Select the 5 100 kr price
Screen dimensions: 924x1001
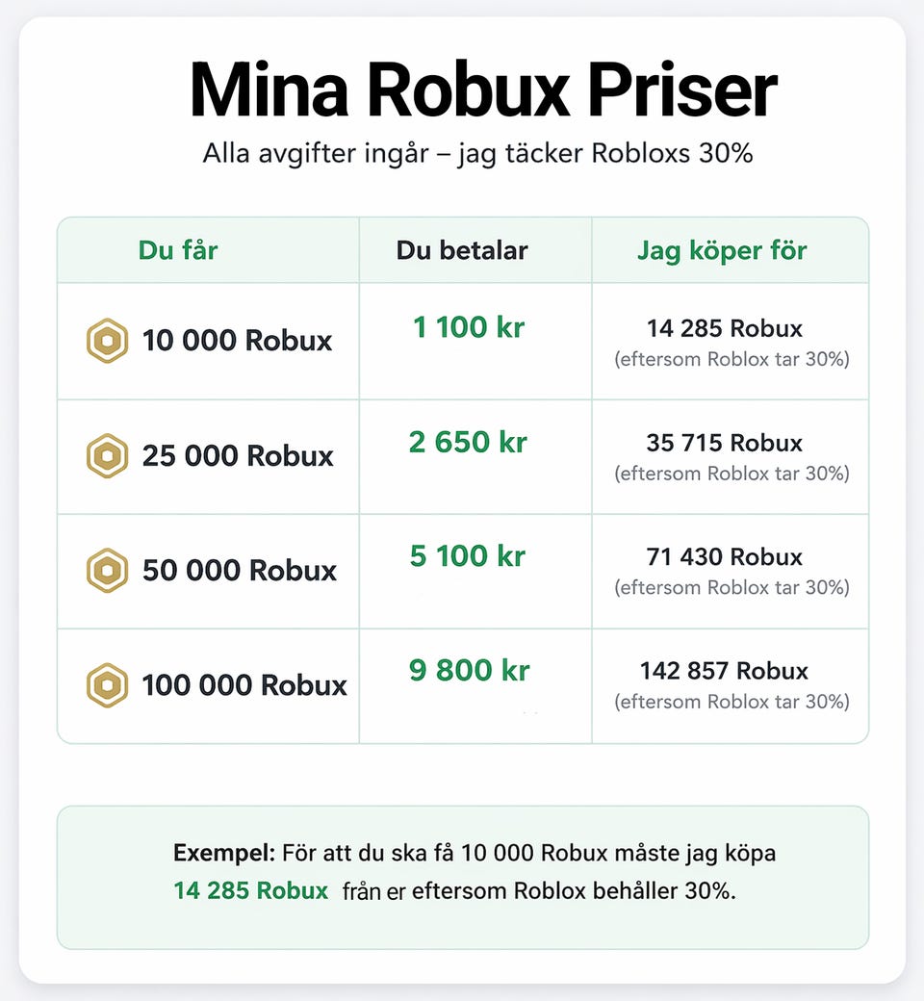point(468,556)
